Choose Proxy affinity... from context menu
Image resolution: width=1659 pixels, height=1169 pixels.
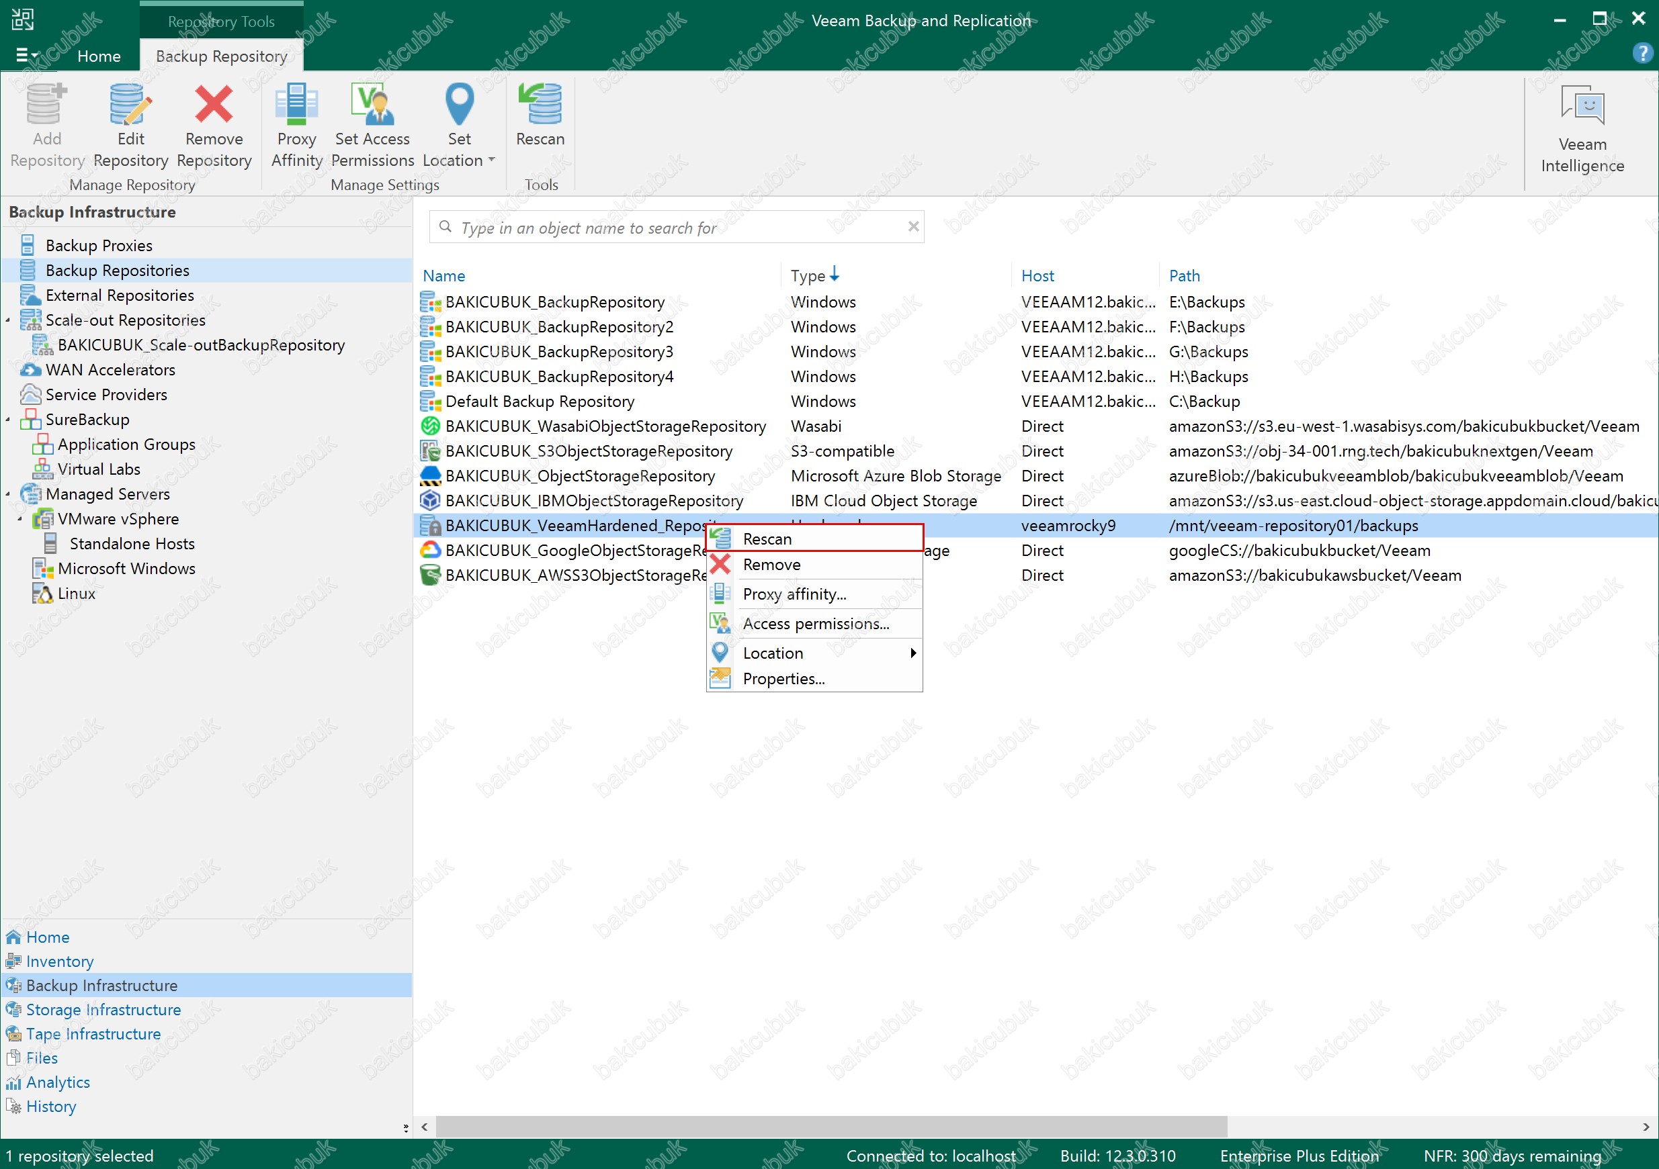(x=814, y=594)
